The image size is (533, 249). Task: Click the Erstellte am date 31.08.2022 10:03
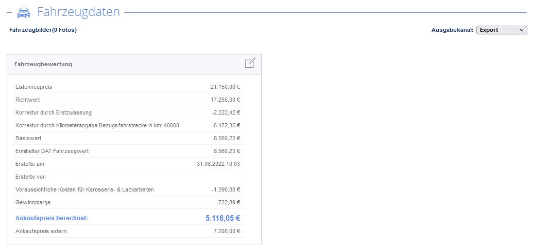click(x=218, y=164)
